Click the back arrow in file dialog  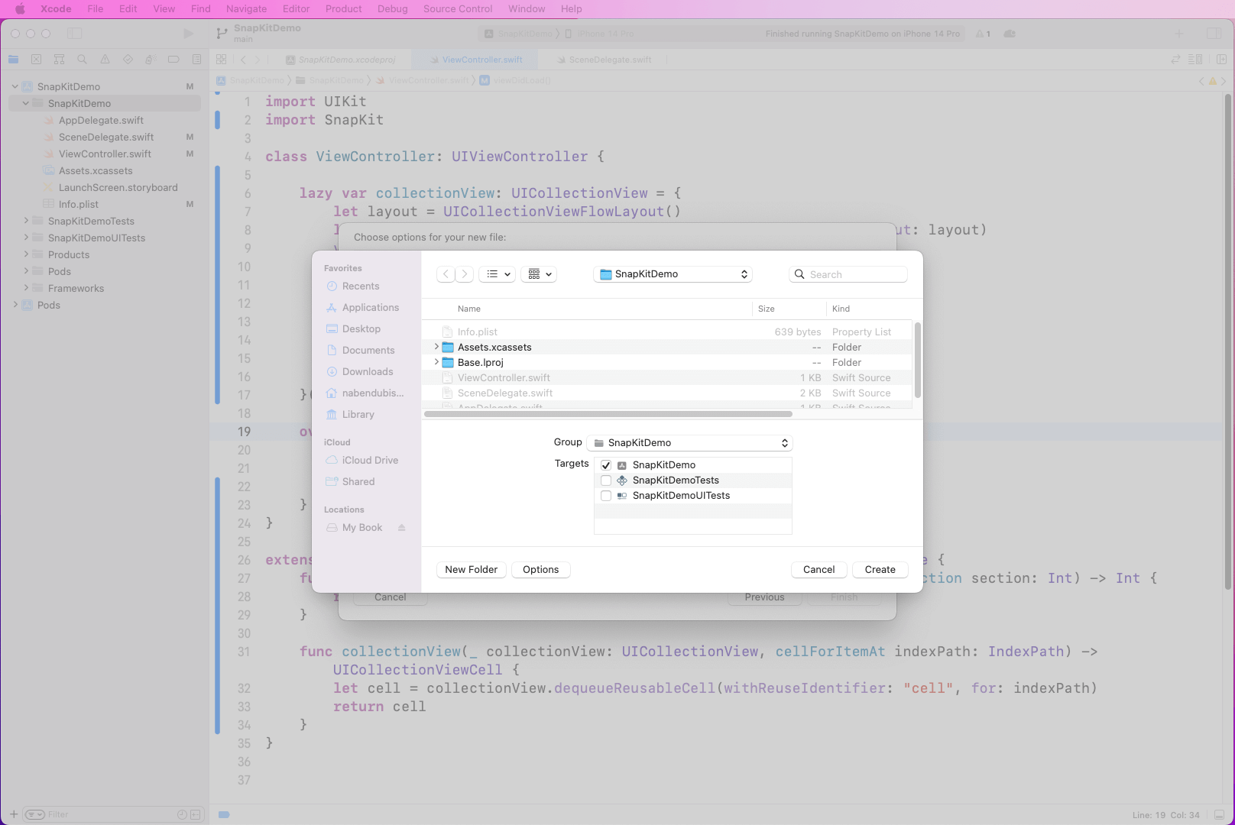point(446,274)
